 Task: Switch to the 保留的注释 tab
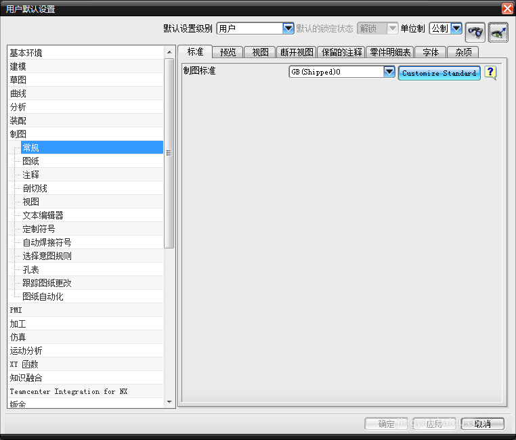(x=341, y=52)
